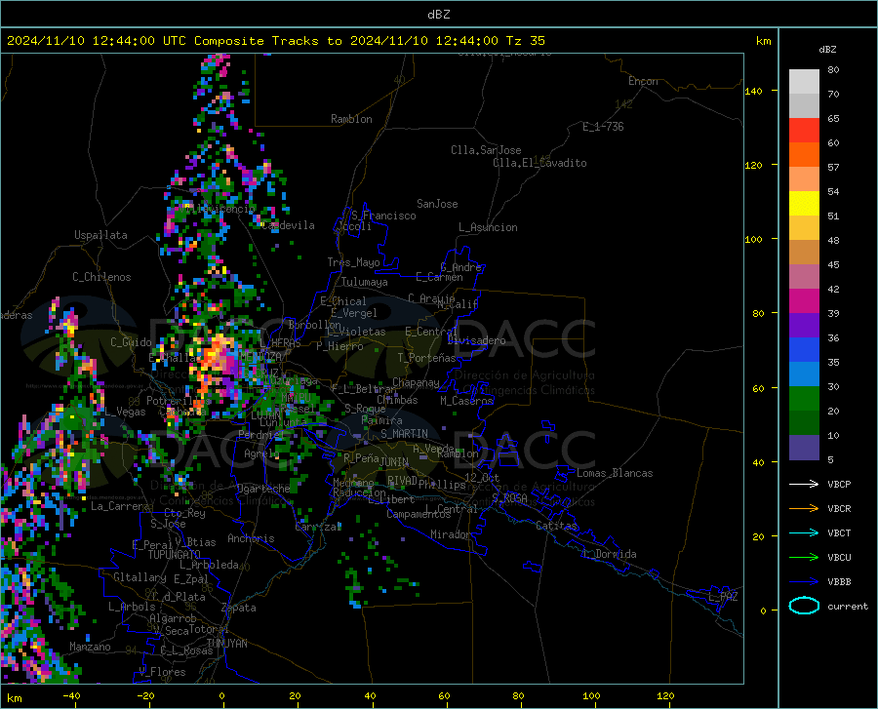Click the Chapanay place label

point(416,382)
